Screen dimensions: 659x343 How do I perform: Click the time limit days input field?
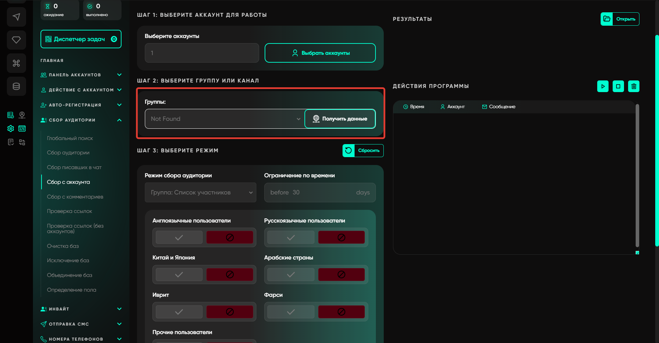320,192
